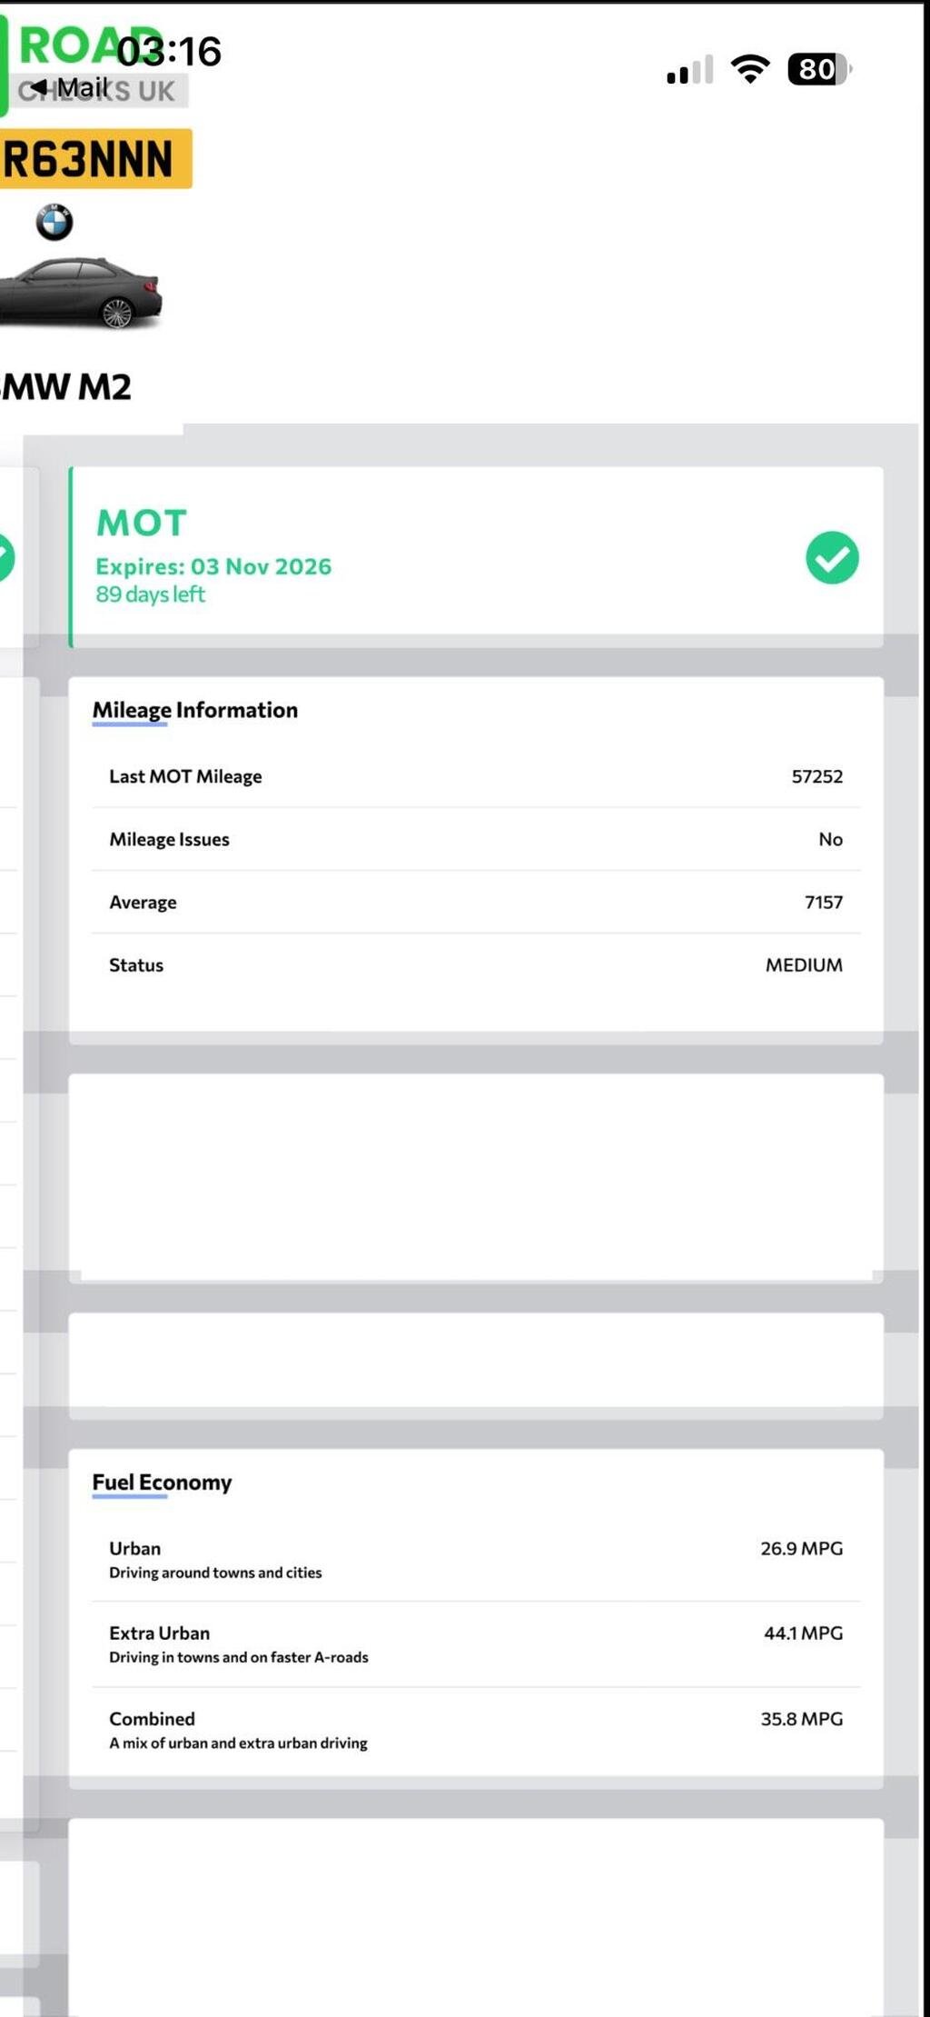This screenshot has height=2017, width=930.
Task: Open the MOT expiry card
Action: pyautogui.click(x=476, y=556)
